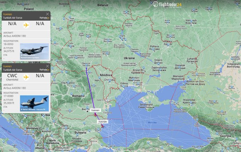The height and width of the screenshot is (152, 241).
Task: Close the TUAF600 flight info card
Action: pyautogui.click(x=47, y=14)
